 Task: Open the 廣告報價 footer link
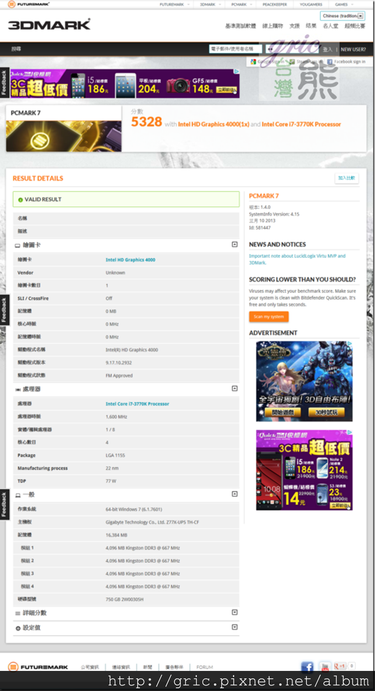[x=174, y=667]
